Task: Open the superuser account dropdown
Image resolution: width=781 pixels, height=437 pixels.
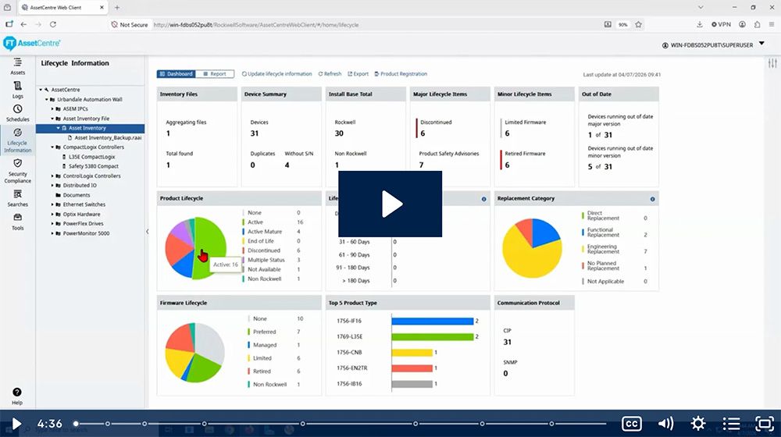Action: pos(761,44)
